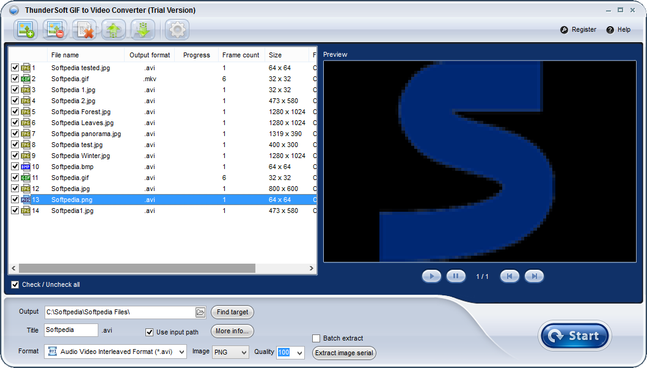
Task: Click the PNG file icon of row 13
Action: (x=26, y=200)
